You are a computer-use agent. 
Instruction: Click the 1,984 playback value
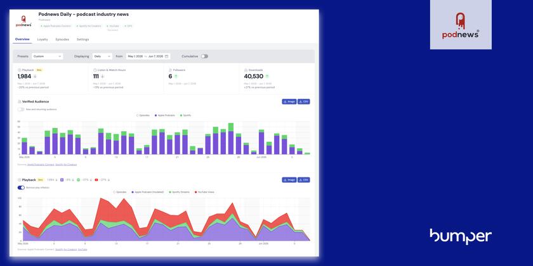(24, 77)
